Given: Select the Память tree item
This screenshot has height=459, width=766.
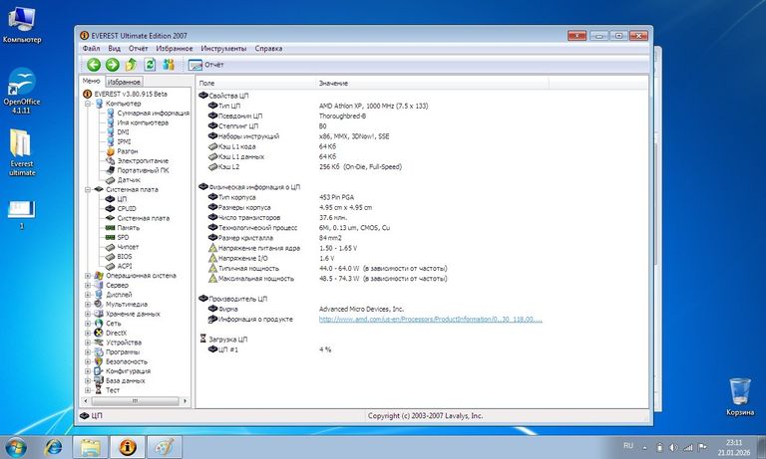Looking at the screenshot, I should tap(129, 228).
